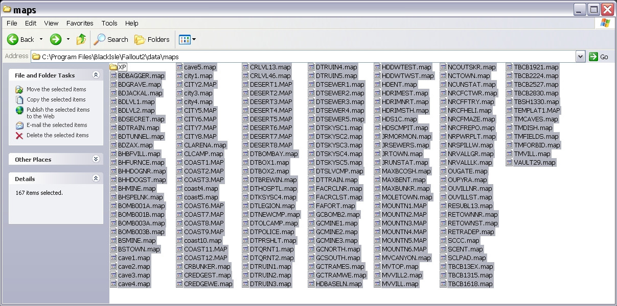Viewport: 617px width, 306px height.
Task: Collapse File and Folder Tasks panel
Action: click(x=95, y=75)
